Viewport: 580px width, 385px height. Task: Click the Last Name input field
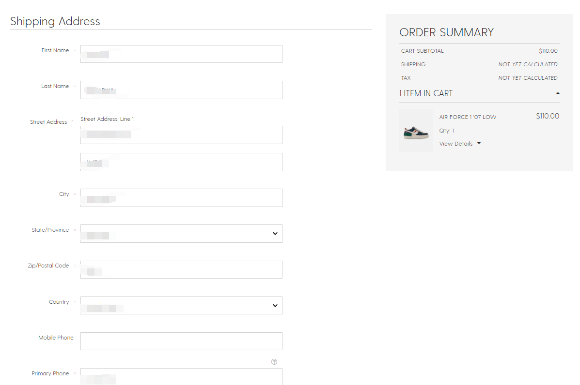pyautogui.click(x=181, y=89)
